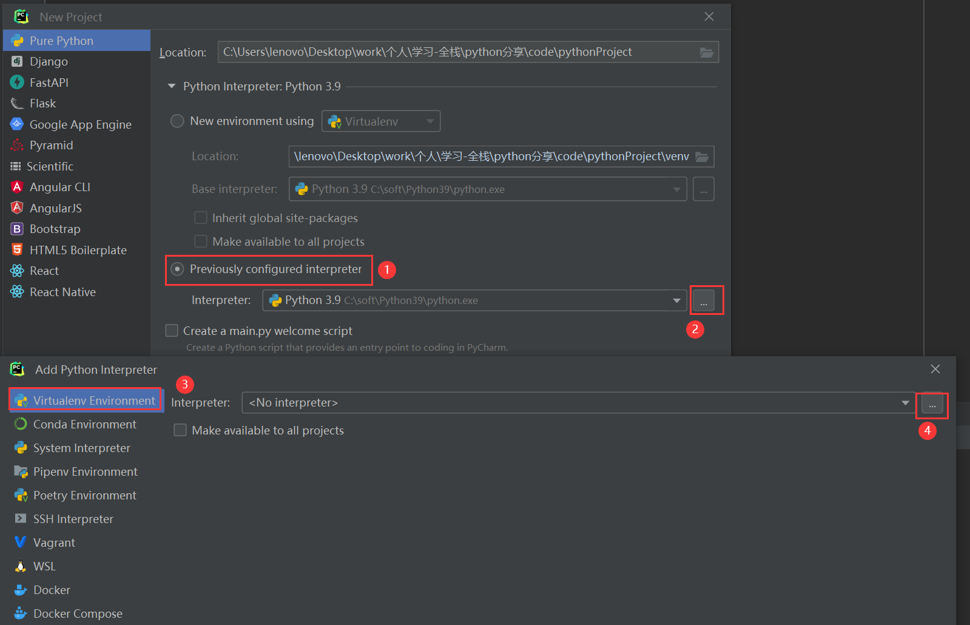Click System Interpreter label
Image resolution: width=970 pixels, height=625 pixels.
click(82, 448)
